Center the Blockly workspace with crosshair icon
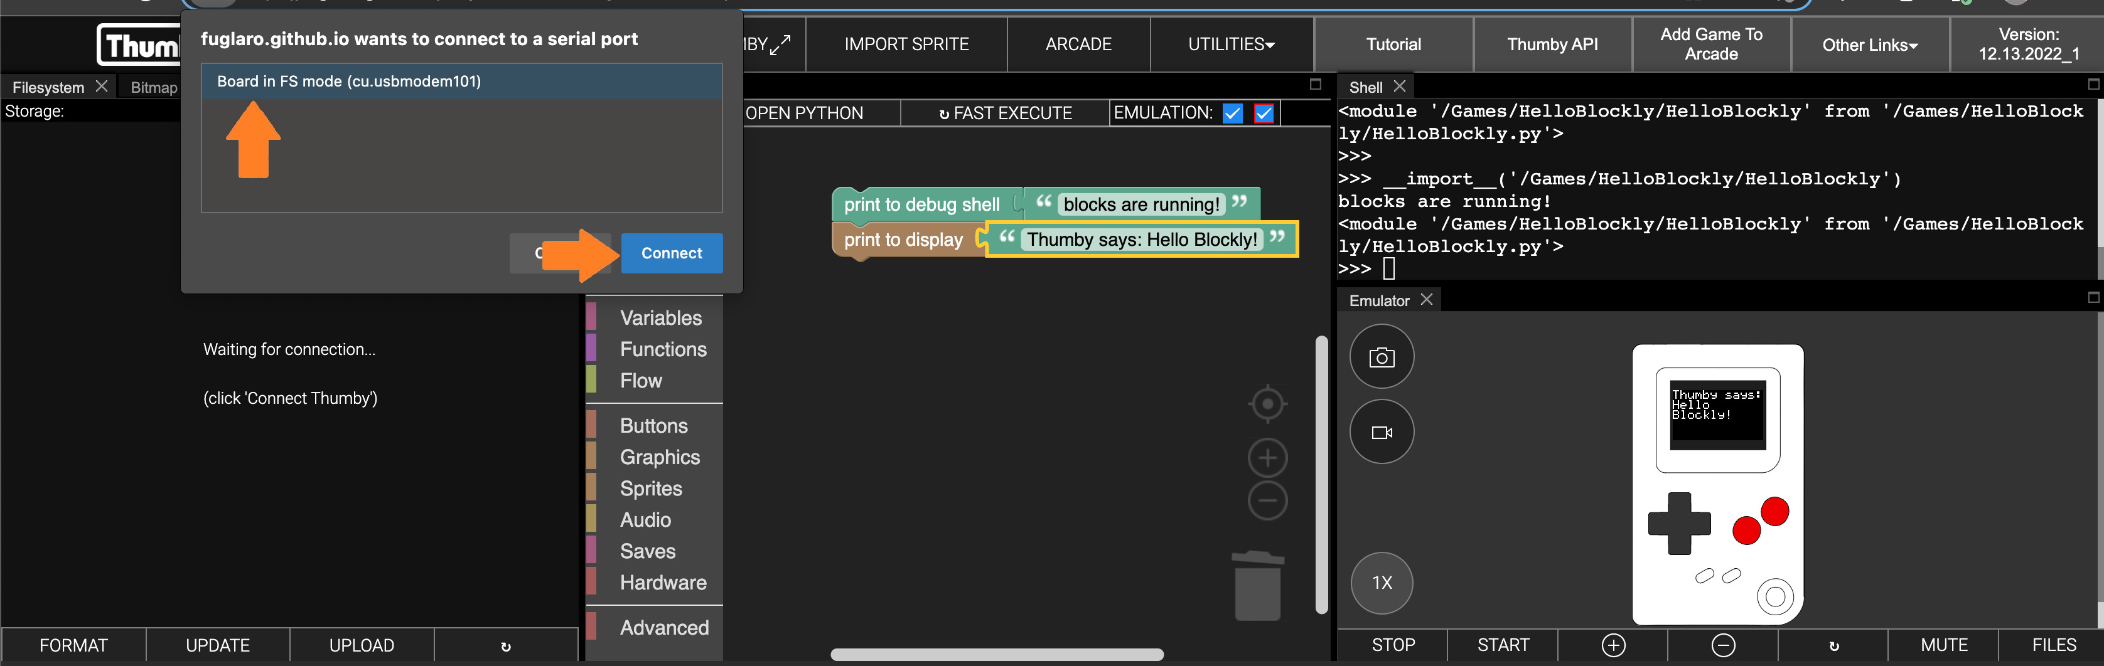 [1267, 404]
